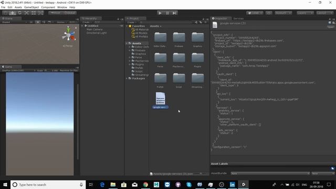The width and height of the screenshot is (336, 189).
Task: Open the Component menu
Action: (x=48, y=7)
